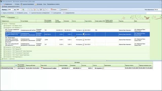Open the Отчеты menu
Viewport: 162px width, 91px height.
pyautogui.click(x=16, y=4)
